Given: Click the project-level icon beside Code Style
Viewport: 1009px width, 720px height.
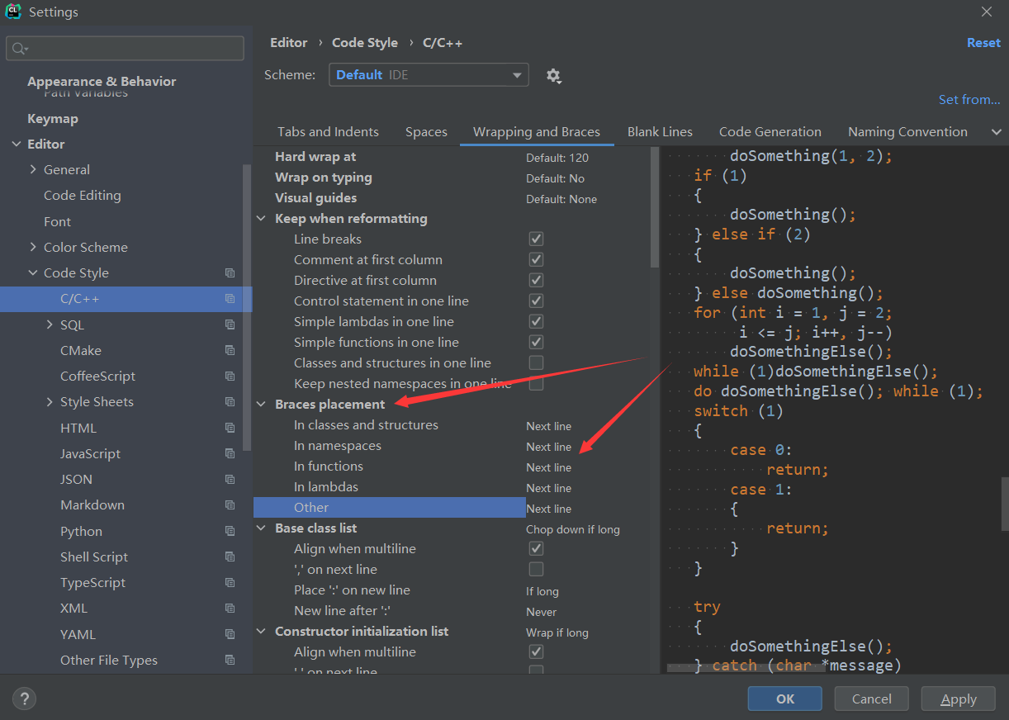Looking at the screenshot, I should click(230, 273).
